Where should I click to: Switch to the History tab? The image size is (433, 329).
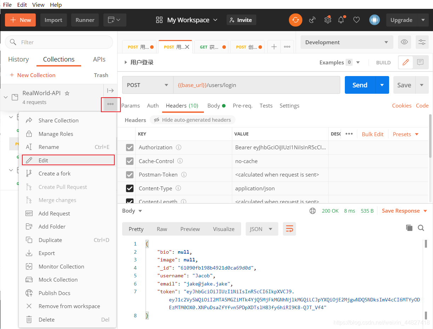coord(18,59)
